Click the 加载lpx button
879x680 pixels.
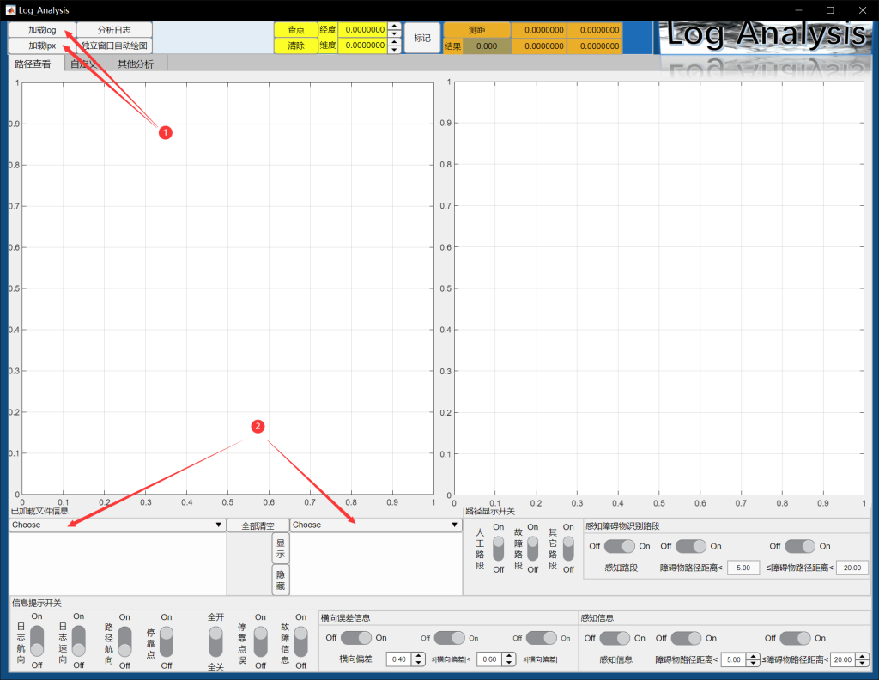41,46
